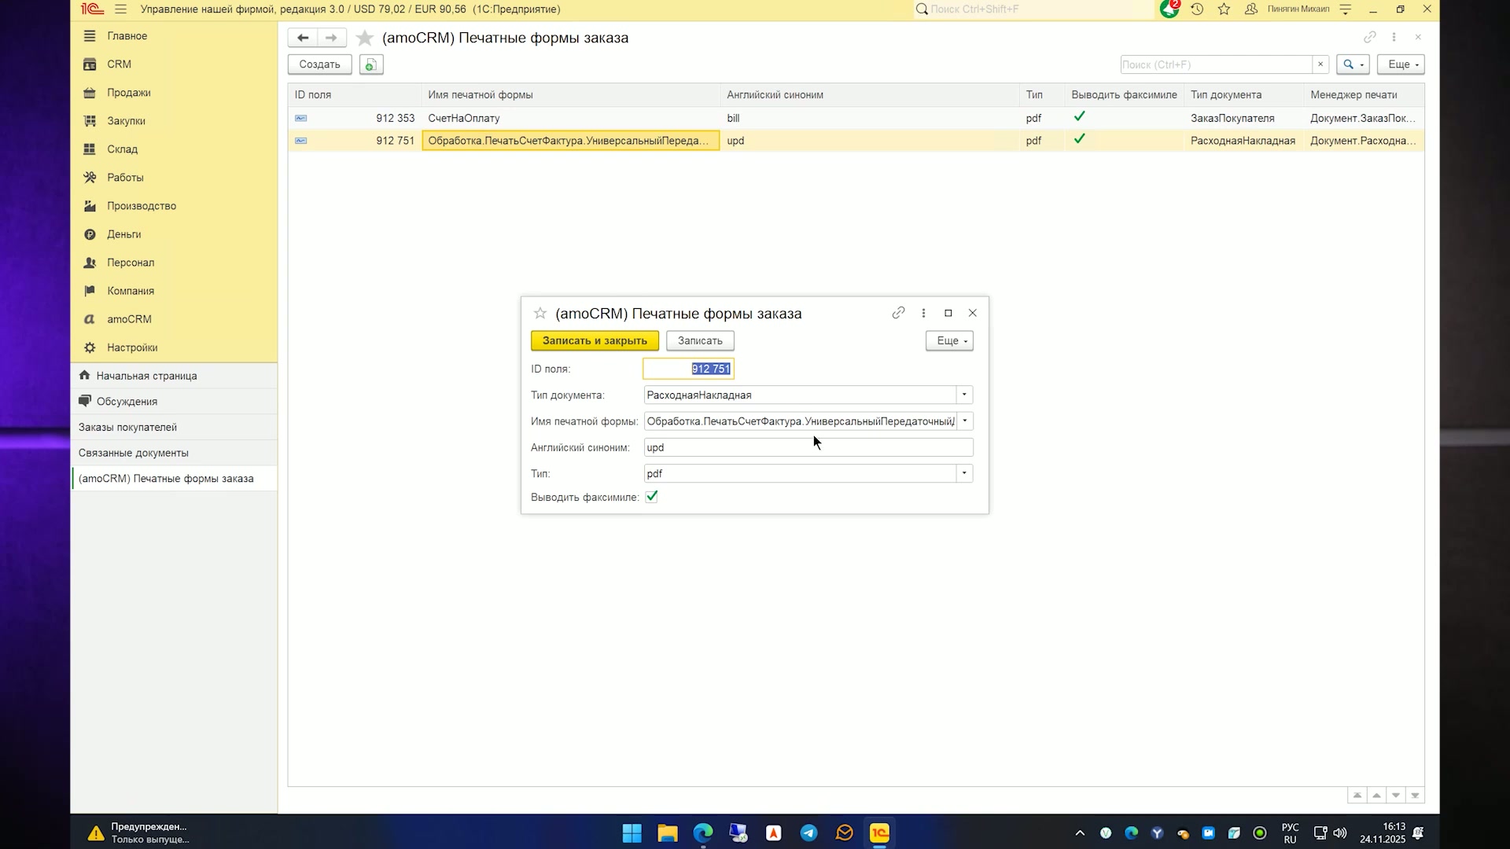Expand the Тип pdf dropdown arrow

(x=964, y=473)
